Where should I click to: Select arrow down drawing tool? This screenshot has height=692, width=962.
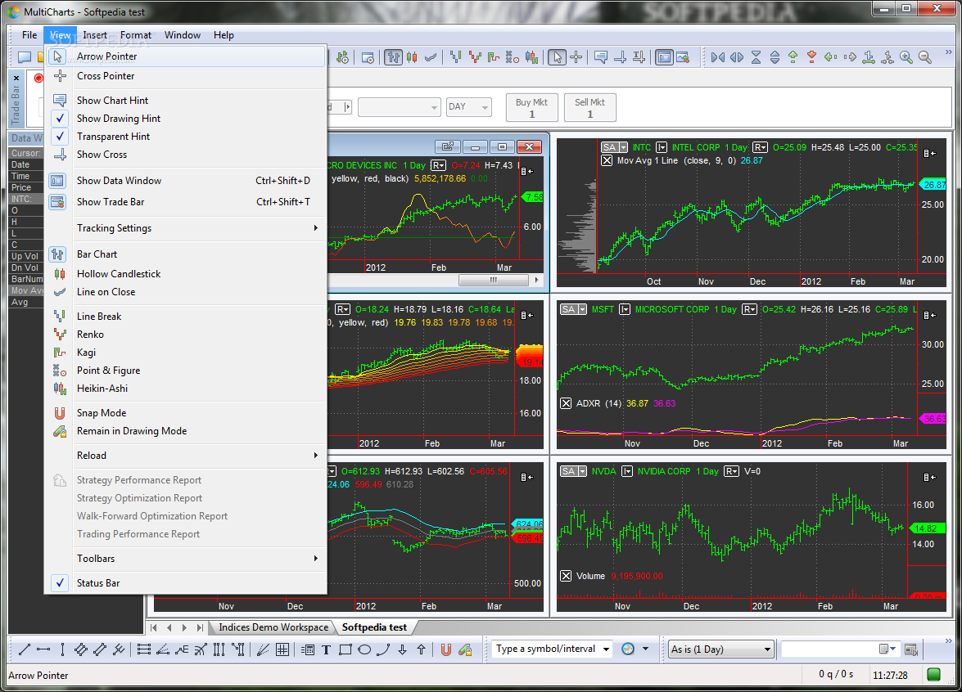[x=403, y=649]
